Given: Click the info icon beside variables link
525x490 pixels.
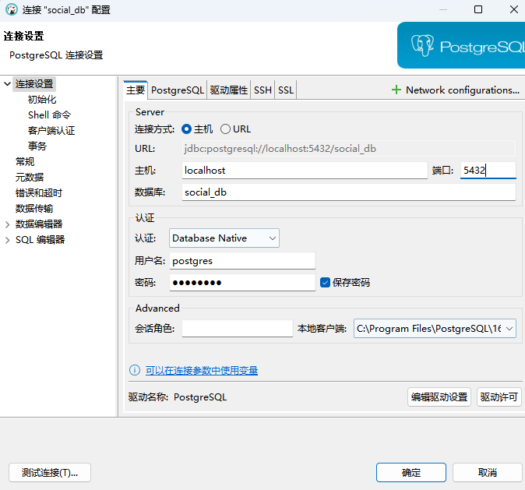Looking at the screenshot, I should pyautogui.click(x=135, y=370).
